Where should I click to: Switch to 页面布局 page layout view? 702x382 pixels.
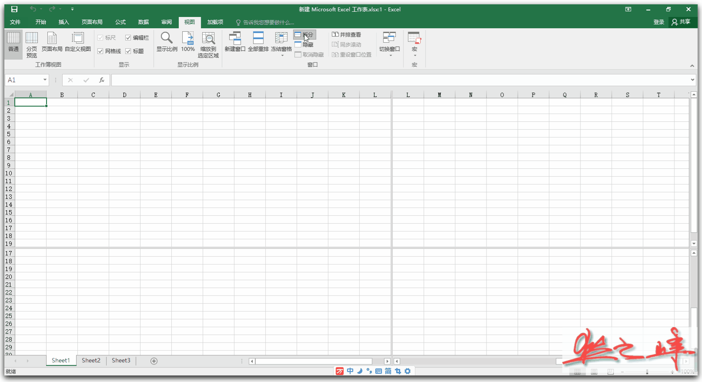tap(52, 42)
